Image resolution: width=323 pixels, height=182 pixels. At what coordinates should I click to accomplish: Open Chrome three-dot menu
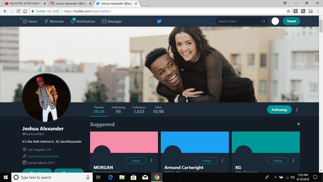tap(318, 11)
